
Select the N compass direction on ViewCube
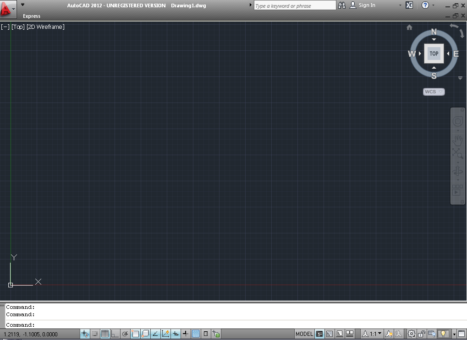click(x=434, y=32)
